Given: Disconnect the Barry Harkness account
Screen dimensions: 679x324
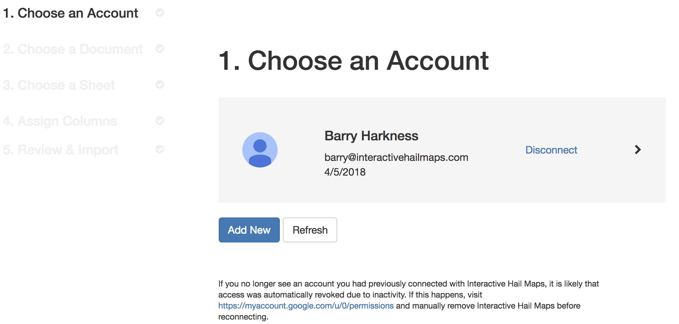Looking at the screenshot, I should 551,150.
